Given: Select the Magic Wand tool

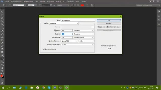Looking at the screenshot, I should point(2,21).
